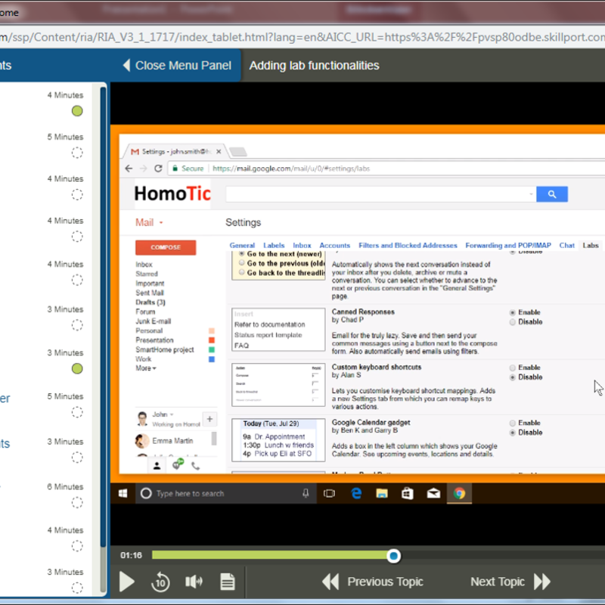
Task: Select 'Go to the previous (older)' radio
Action: point(241,262)
